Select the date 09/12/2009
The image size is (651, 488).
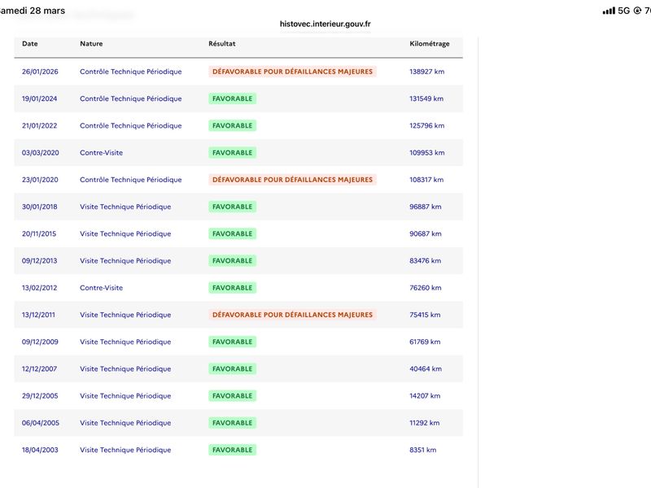coord(40,341)
